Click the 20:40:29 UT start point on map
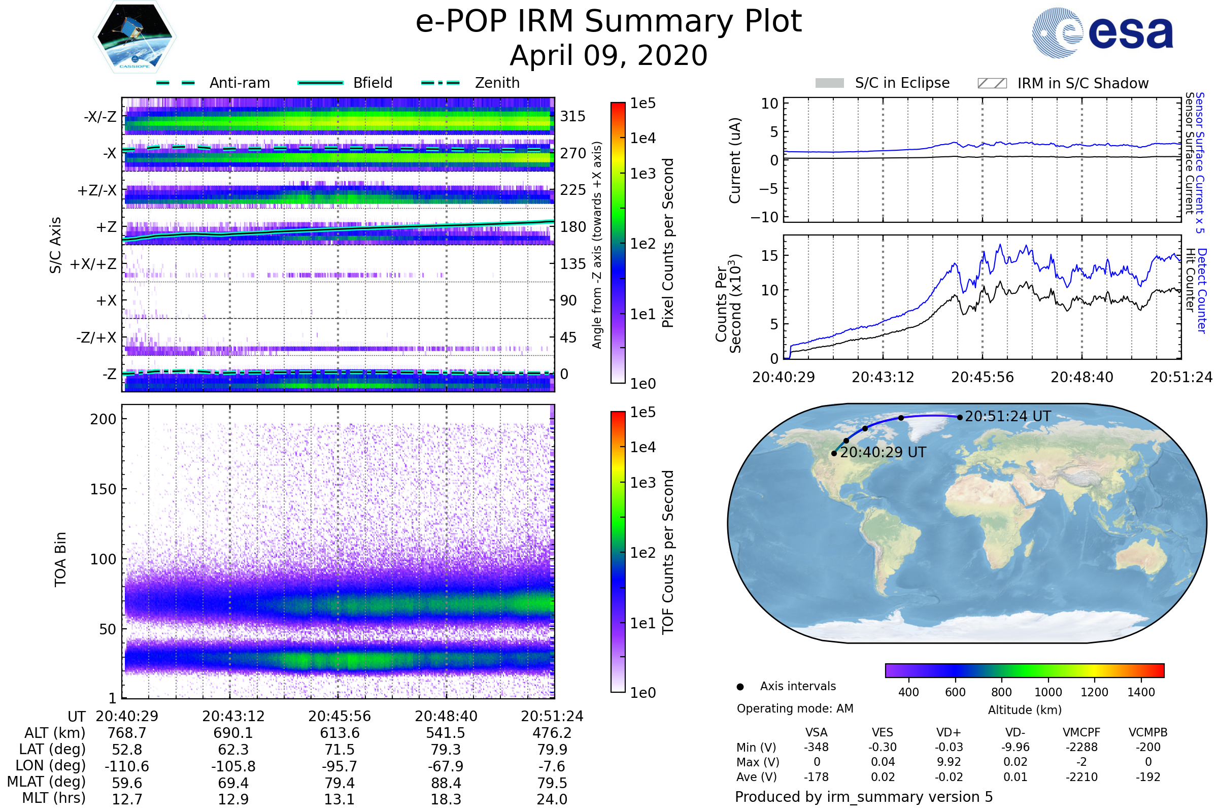The width and height of the screenshot is (1218, 812). 834,454
